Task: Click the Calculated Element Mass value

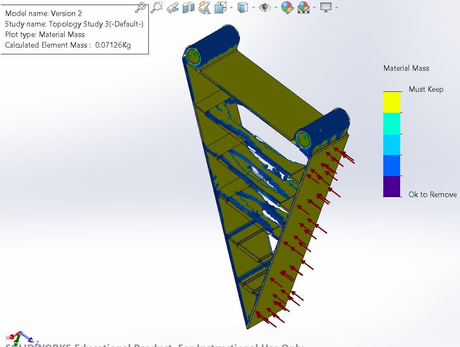Action: (x=113, y=45)
